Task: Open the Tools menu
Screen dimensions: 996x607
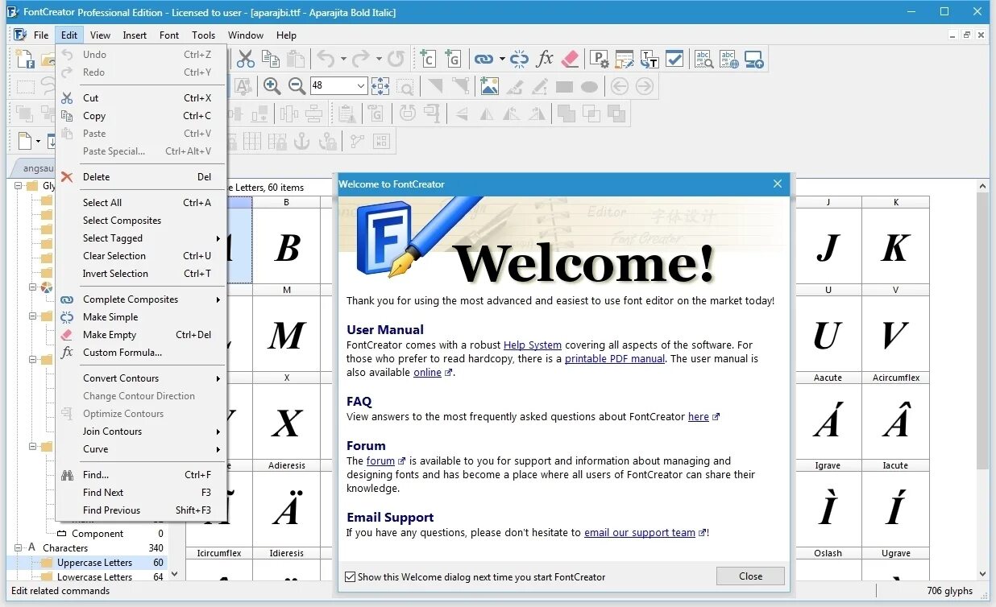Action: click(204, 35)
